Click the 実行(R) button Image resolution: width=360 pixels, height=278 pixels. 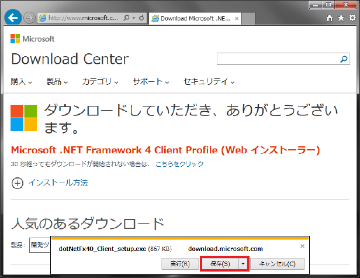(180, 264)
